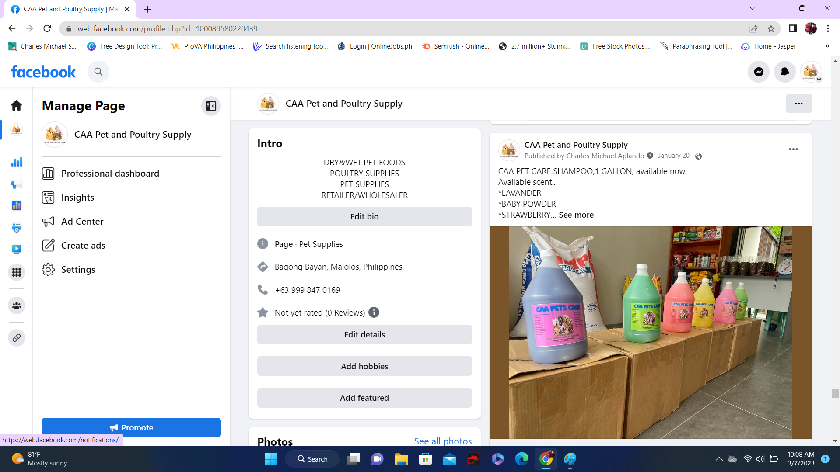Screen dimensions: 840x472
Task: Open the rating info icon next to Reviews
Action: point(374,312)
